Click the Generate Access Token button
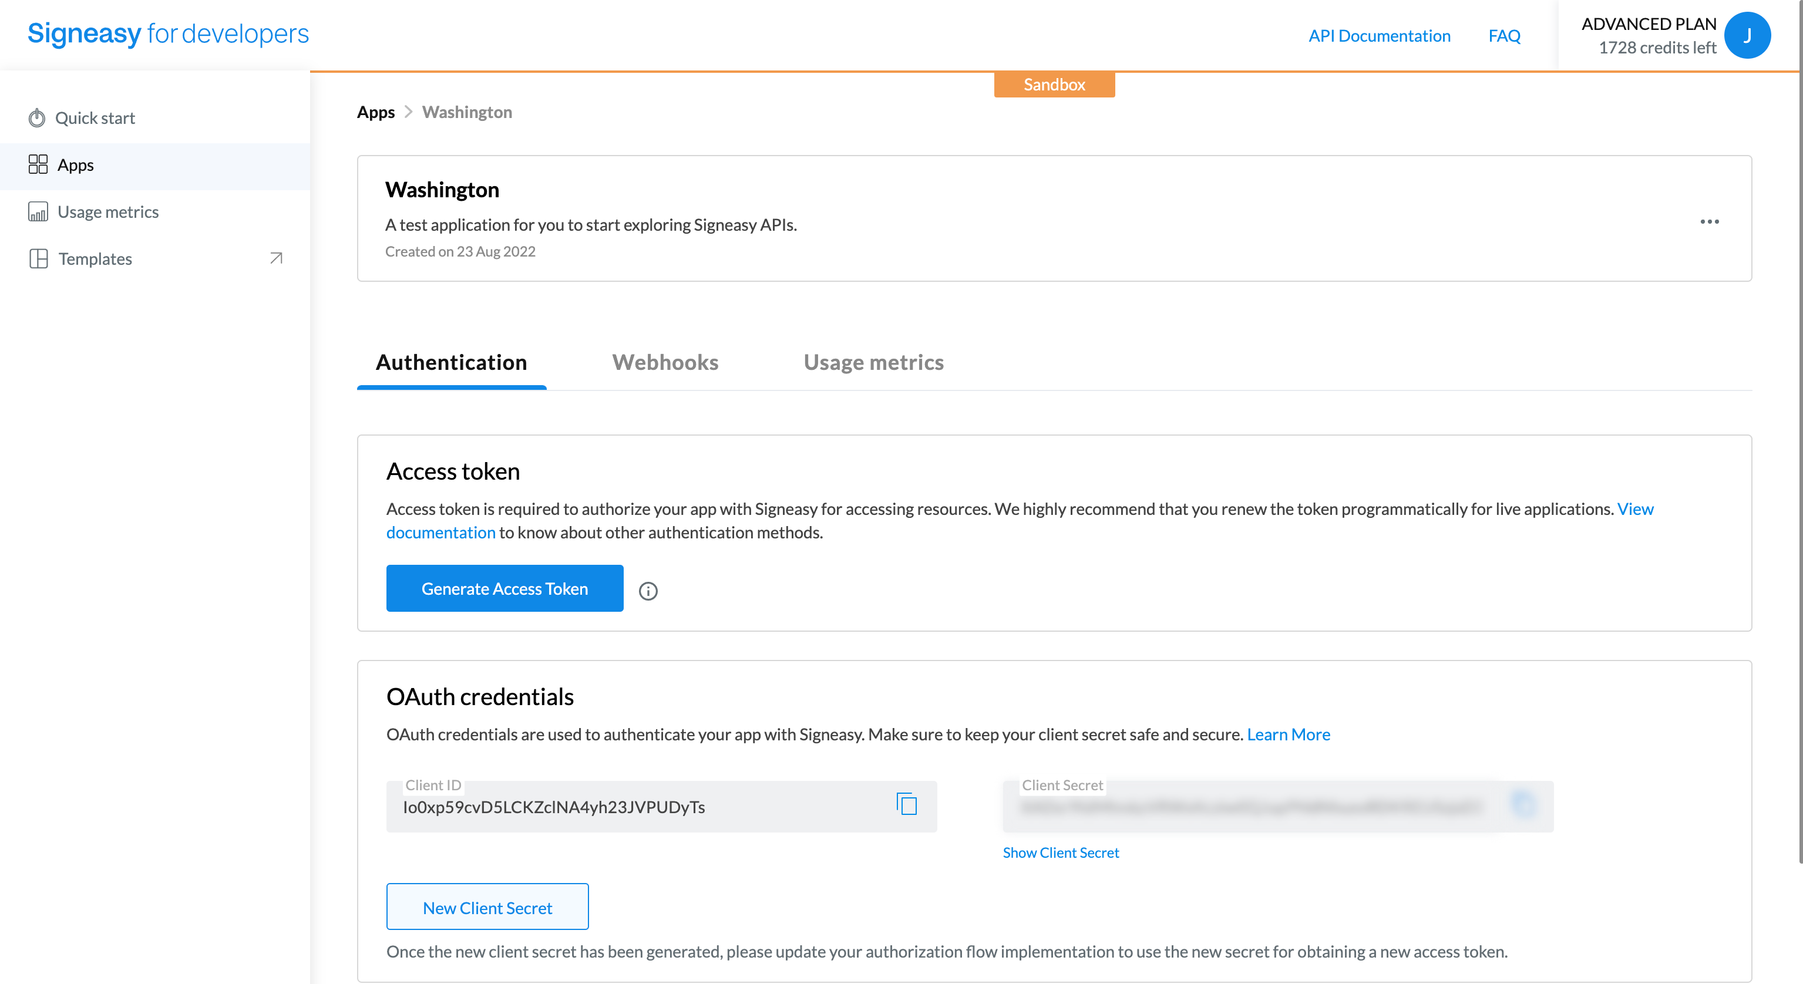The width and height of the screenshot is (1803, 984). pyautogui.click(x=504, y=588)
